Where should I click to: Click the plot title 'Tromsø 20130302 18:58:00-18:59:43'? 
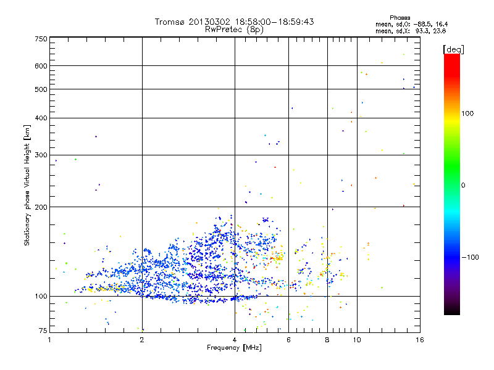[x=234, y=22]
